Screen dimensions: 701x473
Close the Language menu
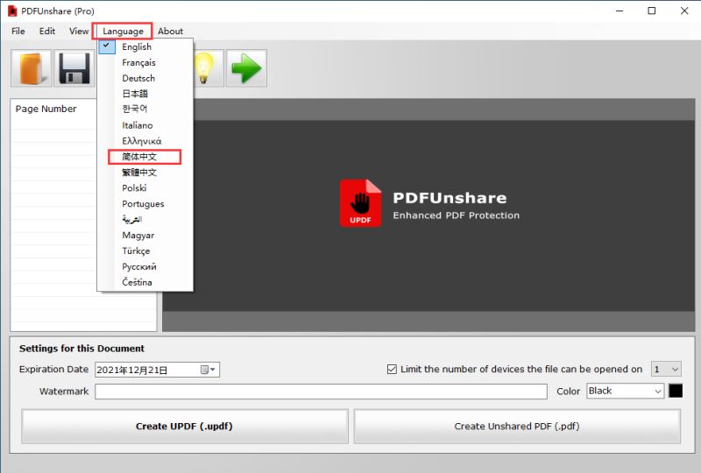tap(123, 32)
